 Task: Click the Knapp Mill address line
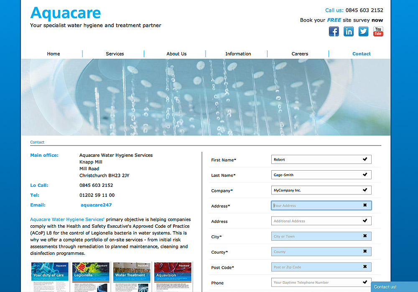click(x=91, y=162)
